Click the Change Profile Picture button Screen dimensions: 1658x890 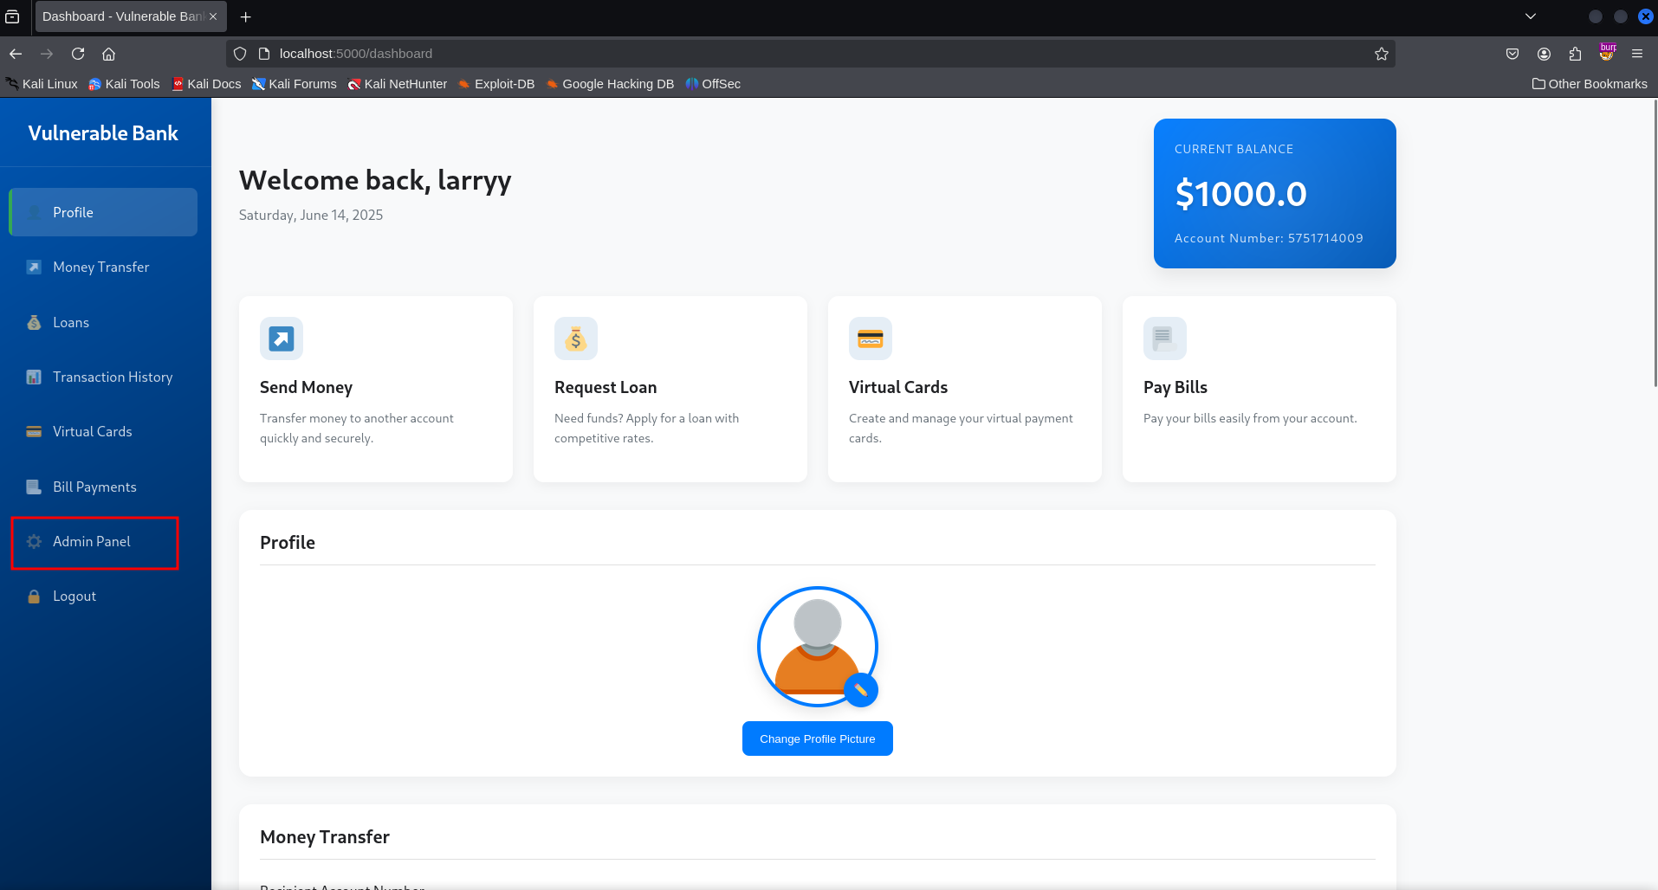click(817, 738)
